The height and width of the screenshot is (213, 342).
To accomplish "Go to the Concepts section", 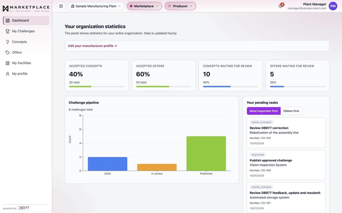I will (x=26, y=42).
